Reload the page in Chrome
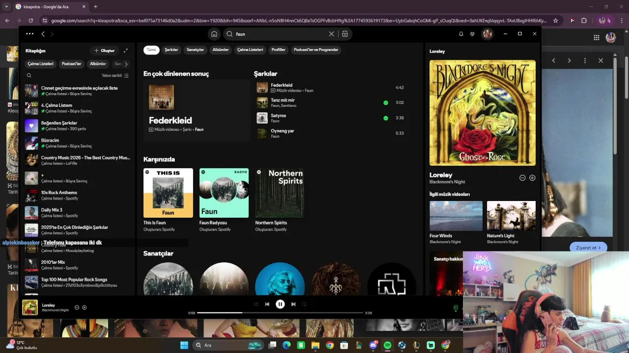 pos(30,21)
